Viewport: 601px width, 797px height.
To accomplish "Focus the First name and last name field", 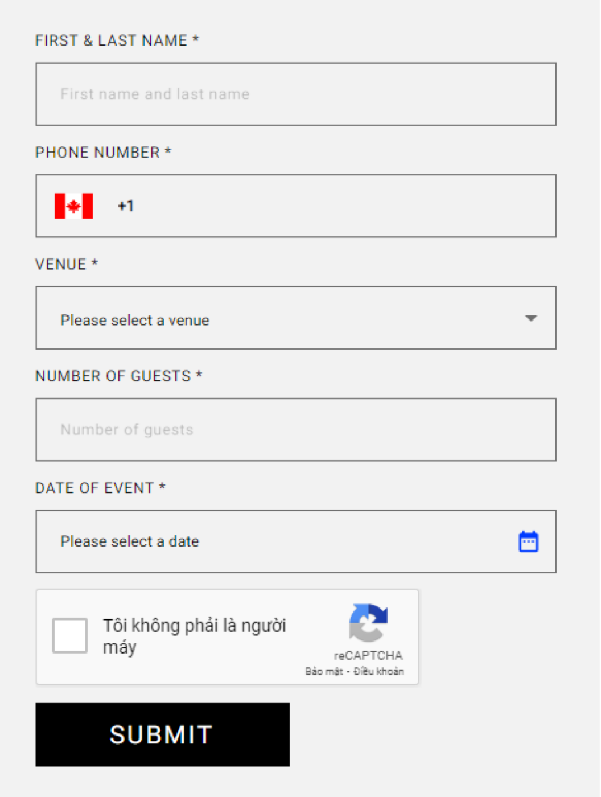I will coord(296,94).
